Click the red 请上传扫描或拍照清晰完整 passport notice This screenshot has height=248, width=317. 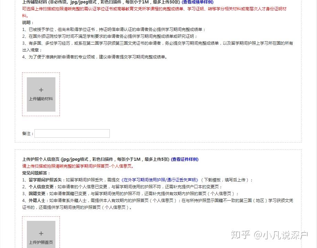coord(78,166)
